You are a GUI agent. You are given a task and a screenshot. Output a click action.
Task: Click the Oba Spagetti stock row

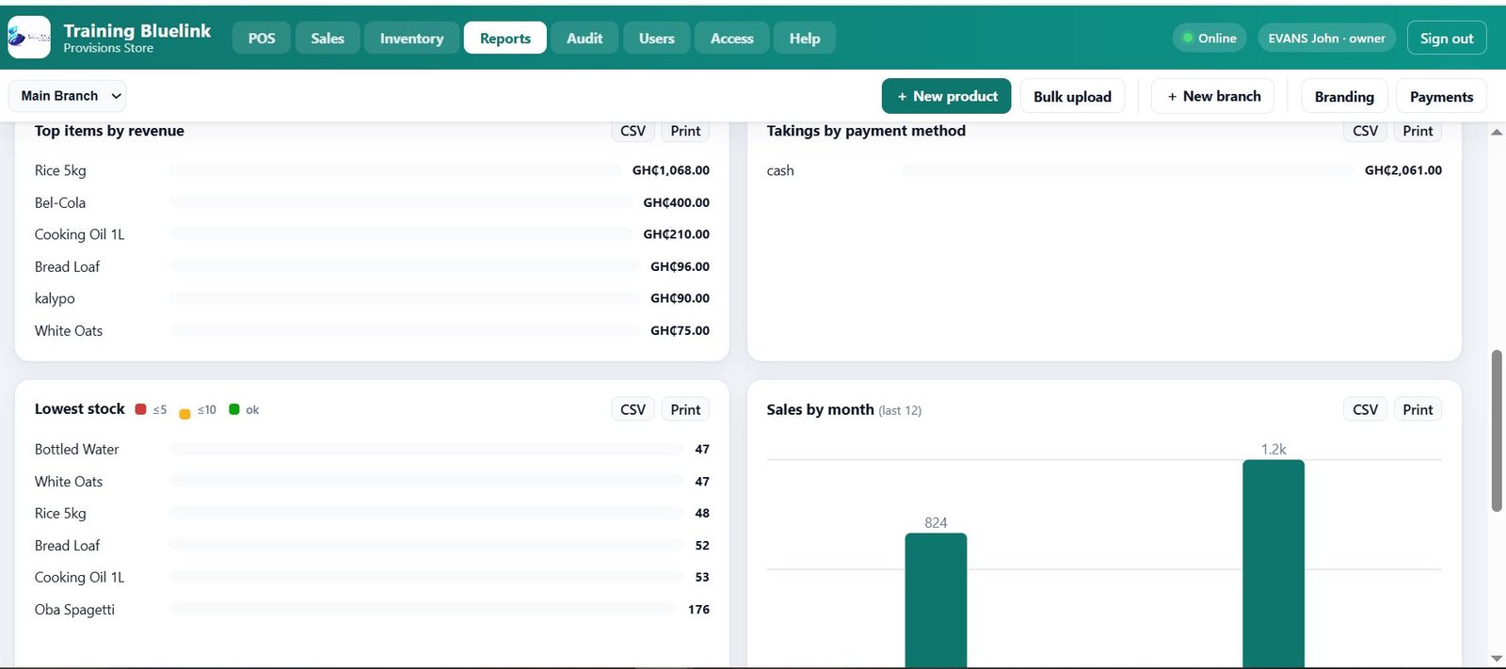tap(372, 609)
